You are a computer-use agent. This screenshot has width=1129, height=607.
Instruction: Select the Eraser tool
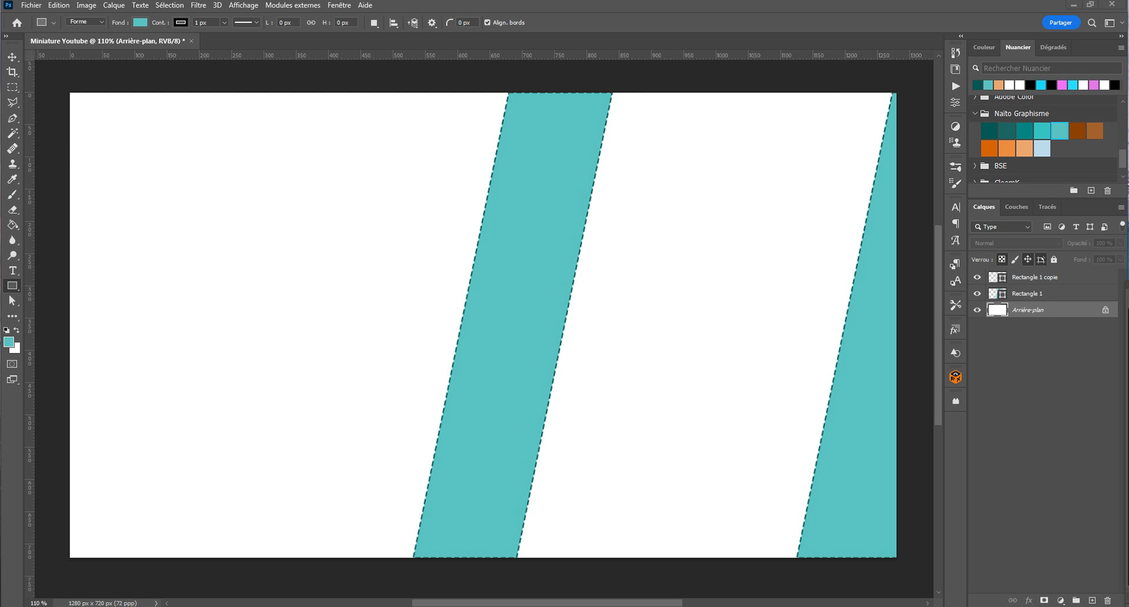(x=12, y=210)
